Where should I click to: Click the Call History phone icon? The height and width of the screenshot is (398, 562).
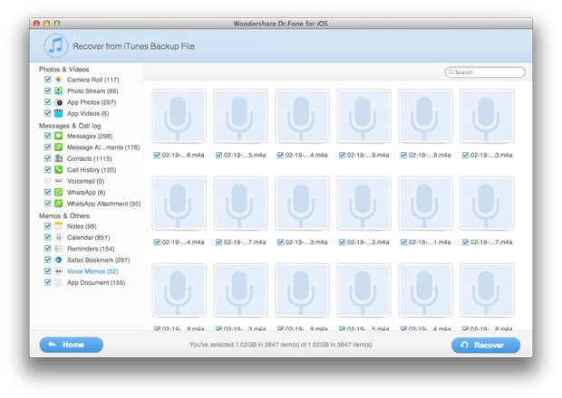[x=58, y=169]
